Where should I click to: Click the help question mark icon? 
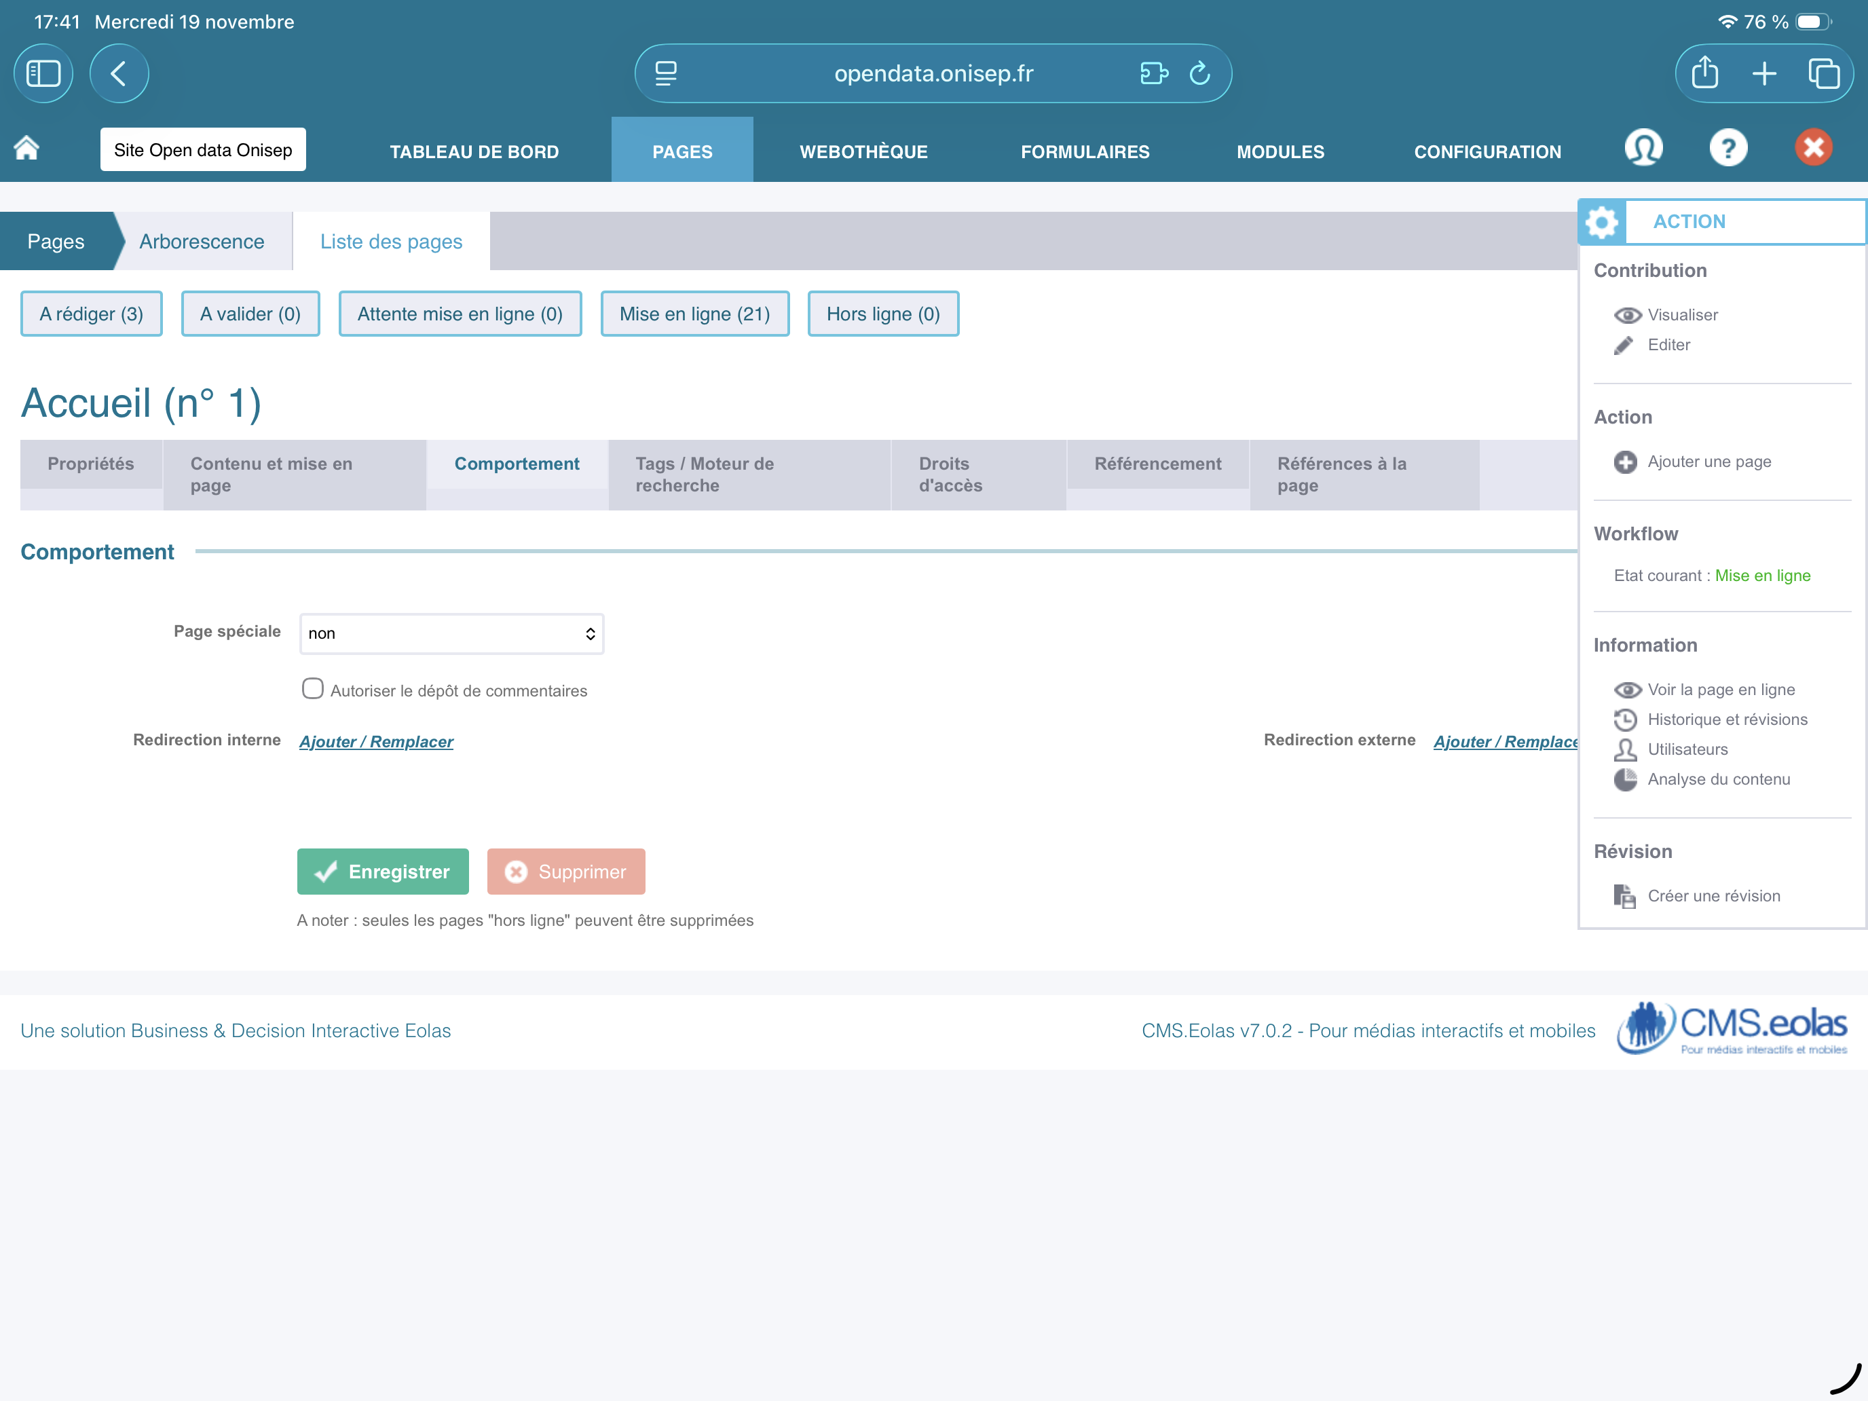coord(1727,148)
